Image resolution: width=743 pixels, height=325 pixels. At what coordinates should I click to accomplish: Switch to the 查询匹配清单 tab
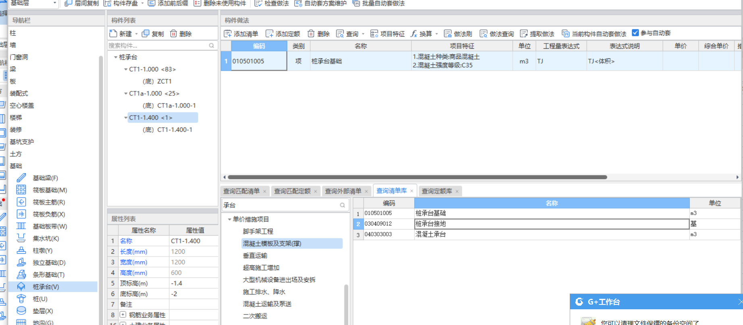(x=241, y=191)
